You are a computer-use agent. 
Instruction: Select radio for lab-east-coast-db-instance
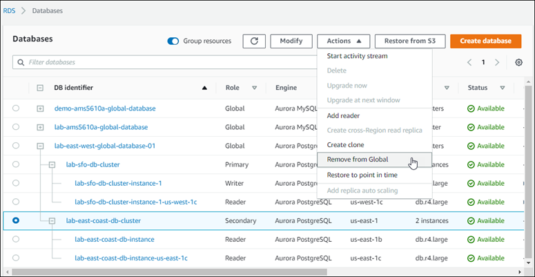(x=16, y=239)
